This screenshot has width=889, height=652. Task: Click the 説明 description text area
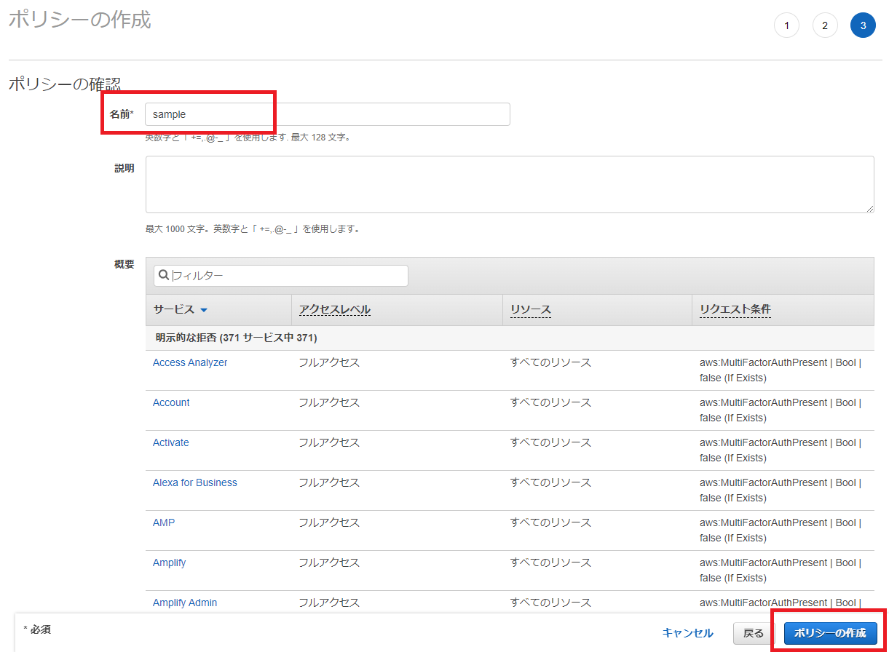point(510,184)
